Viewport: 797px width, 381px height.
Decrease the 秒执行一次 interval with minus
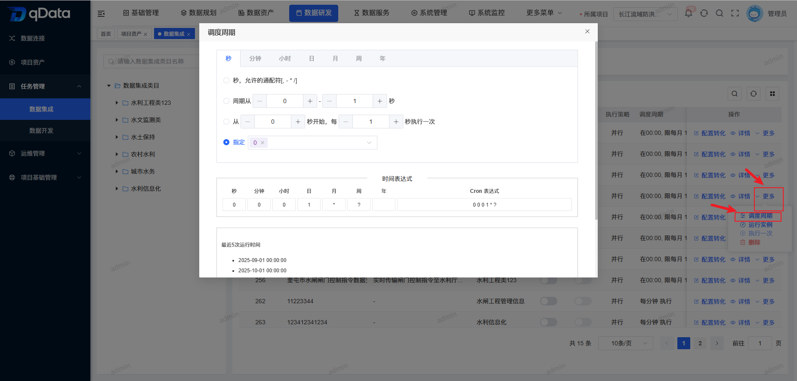pyautogui.click(x=346, y=122)
